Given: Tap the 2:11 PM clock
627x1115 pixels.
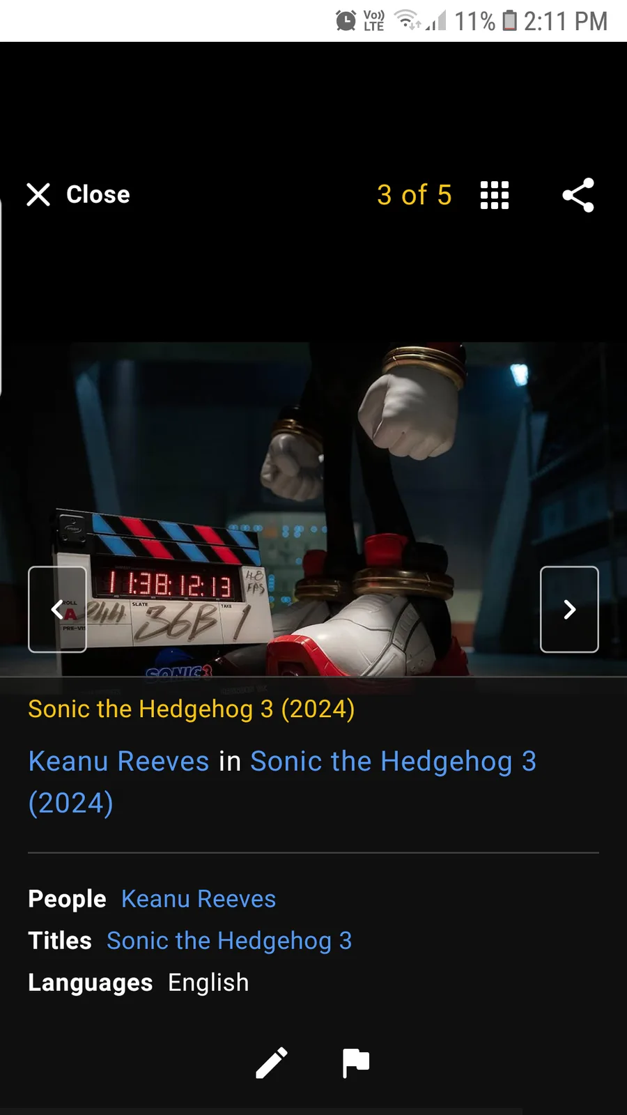Looking at the screenshot, I should click(566, 21).
